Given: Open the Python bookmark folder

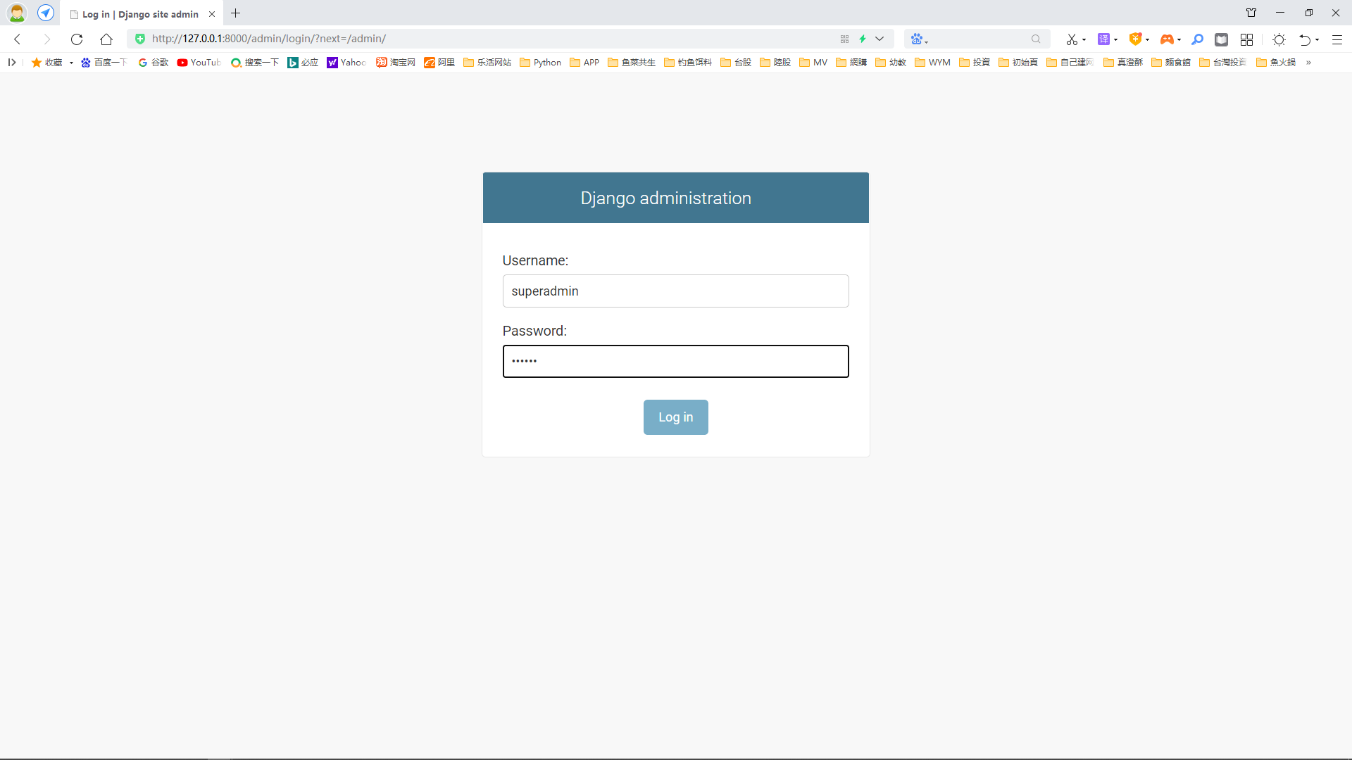Looking at the screenshot, I should point(540,63).
